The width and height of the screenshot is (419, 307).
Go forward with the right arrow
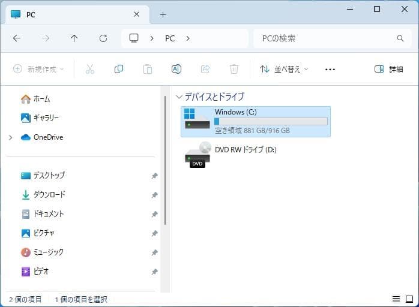coord(46,38)
